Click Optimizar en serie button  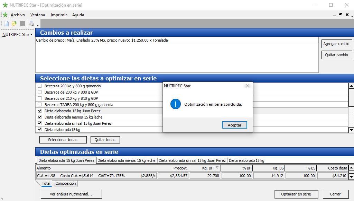tap(296, 194)
